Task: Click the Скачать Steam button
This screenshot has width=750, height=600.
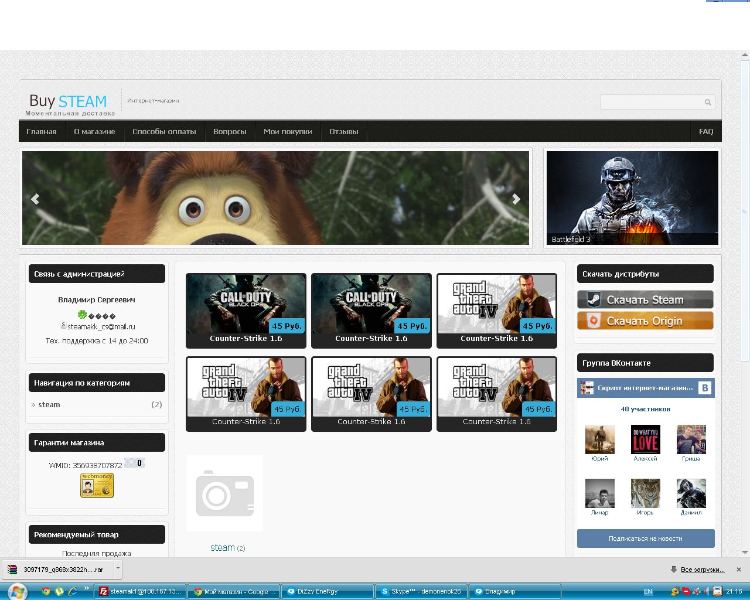Action: click(645, 299)
